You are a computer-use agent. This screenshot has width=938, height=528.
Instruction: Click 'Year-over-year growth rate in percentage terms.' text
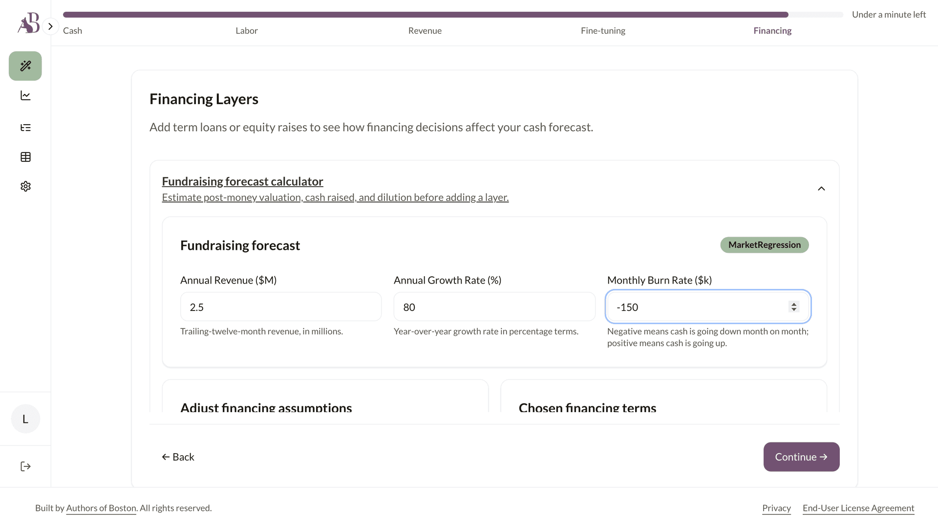point(486,331)
